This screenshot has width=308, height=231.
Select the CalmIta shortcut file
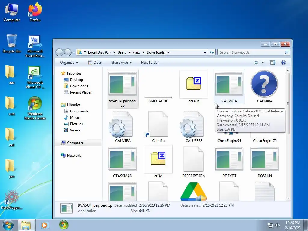tap(156, 125)
